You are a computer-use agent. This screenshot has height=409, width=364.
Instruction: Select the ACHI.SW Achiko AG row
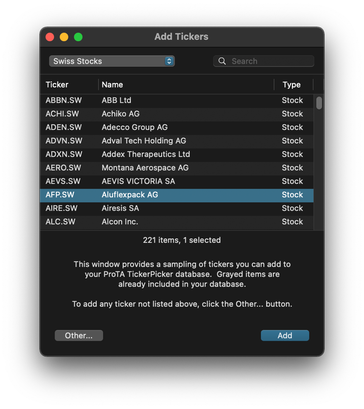coord(176,114)
